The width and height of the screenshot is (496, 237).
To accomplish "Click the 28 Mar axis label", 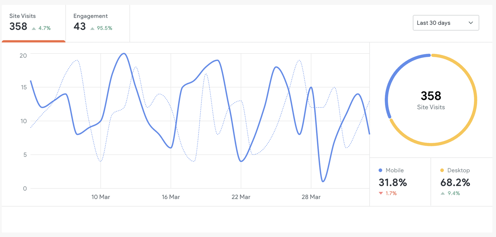I will (x=311, y=197).
